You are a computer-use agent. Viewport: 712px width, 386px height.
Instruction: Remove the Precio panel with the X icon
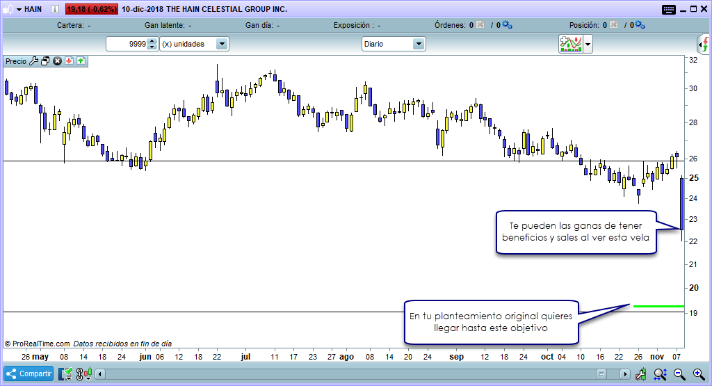click(x=58, y=61)
